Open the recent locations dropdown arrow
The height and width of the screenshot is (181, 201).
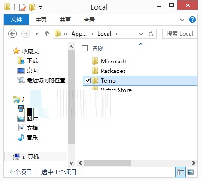36,34
